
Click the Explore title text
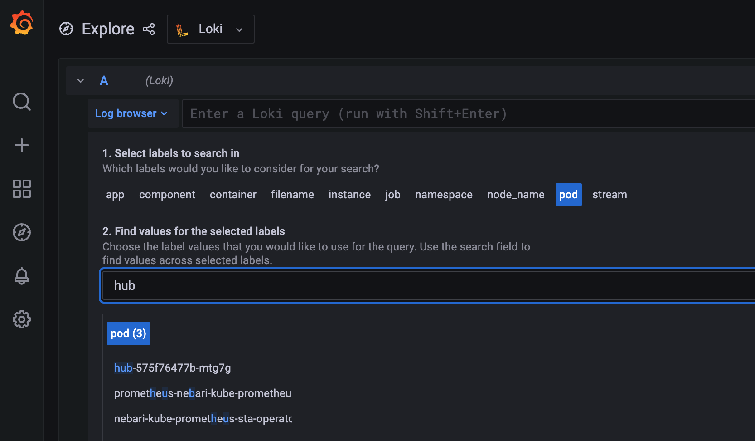(x=108, y=29)
